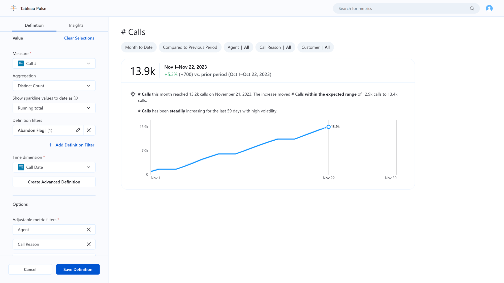Click the X icon to remove Call Reason filter
The width and height of the screenshot is (504, 283).
pyautogui.click(x=89, y=244)
